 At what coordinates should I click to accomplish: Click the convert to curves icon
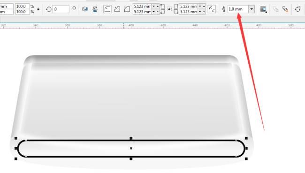[297, 9]
